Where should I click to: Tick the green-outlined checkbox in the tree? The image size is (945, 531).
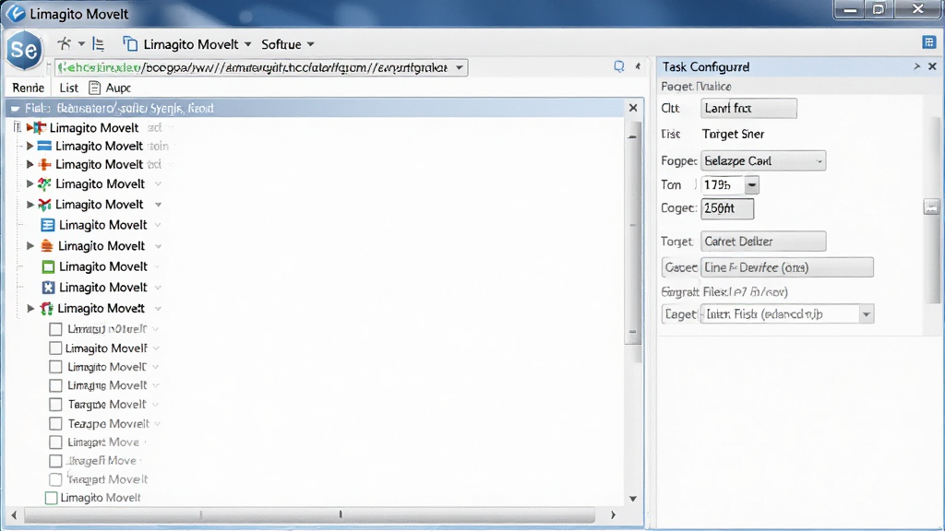pyautogui.click(x=52, y=498)
